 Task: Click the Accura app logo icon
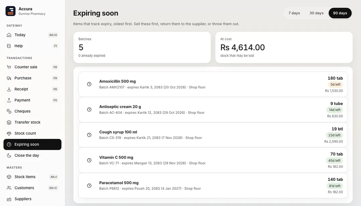coord(10,11)
